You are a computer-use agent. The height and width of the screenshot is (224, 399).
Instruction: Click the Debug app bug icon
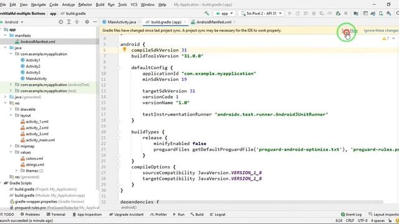tap(314, 13)
